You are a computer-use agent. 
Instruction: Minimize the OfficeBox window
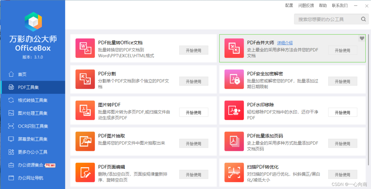click(x=356, y=6)
